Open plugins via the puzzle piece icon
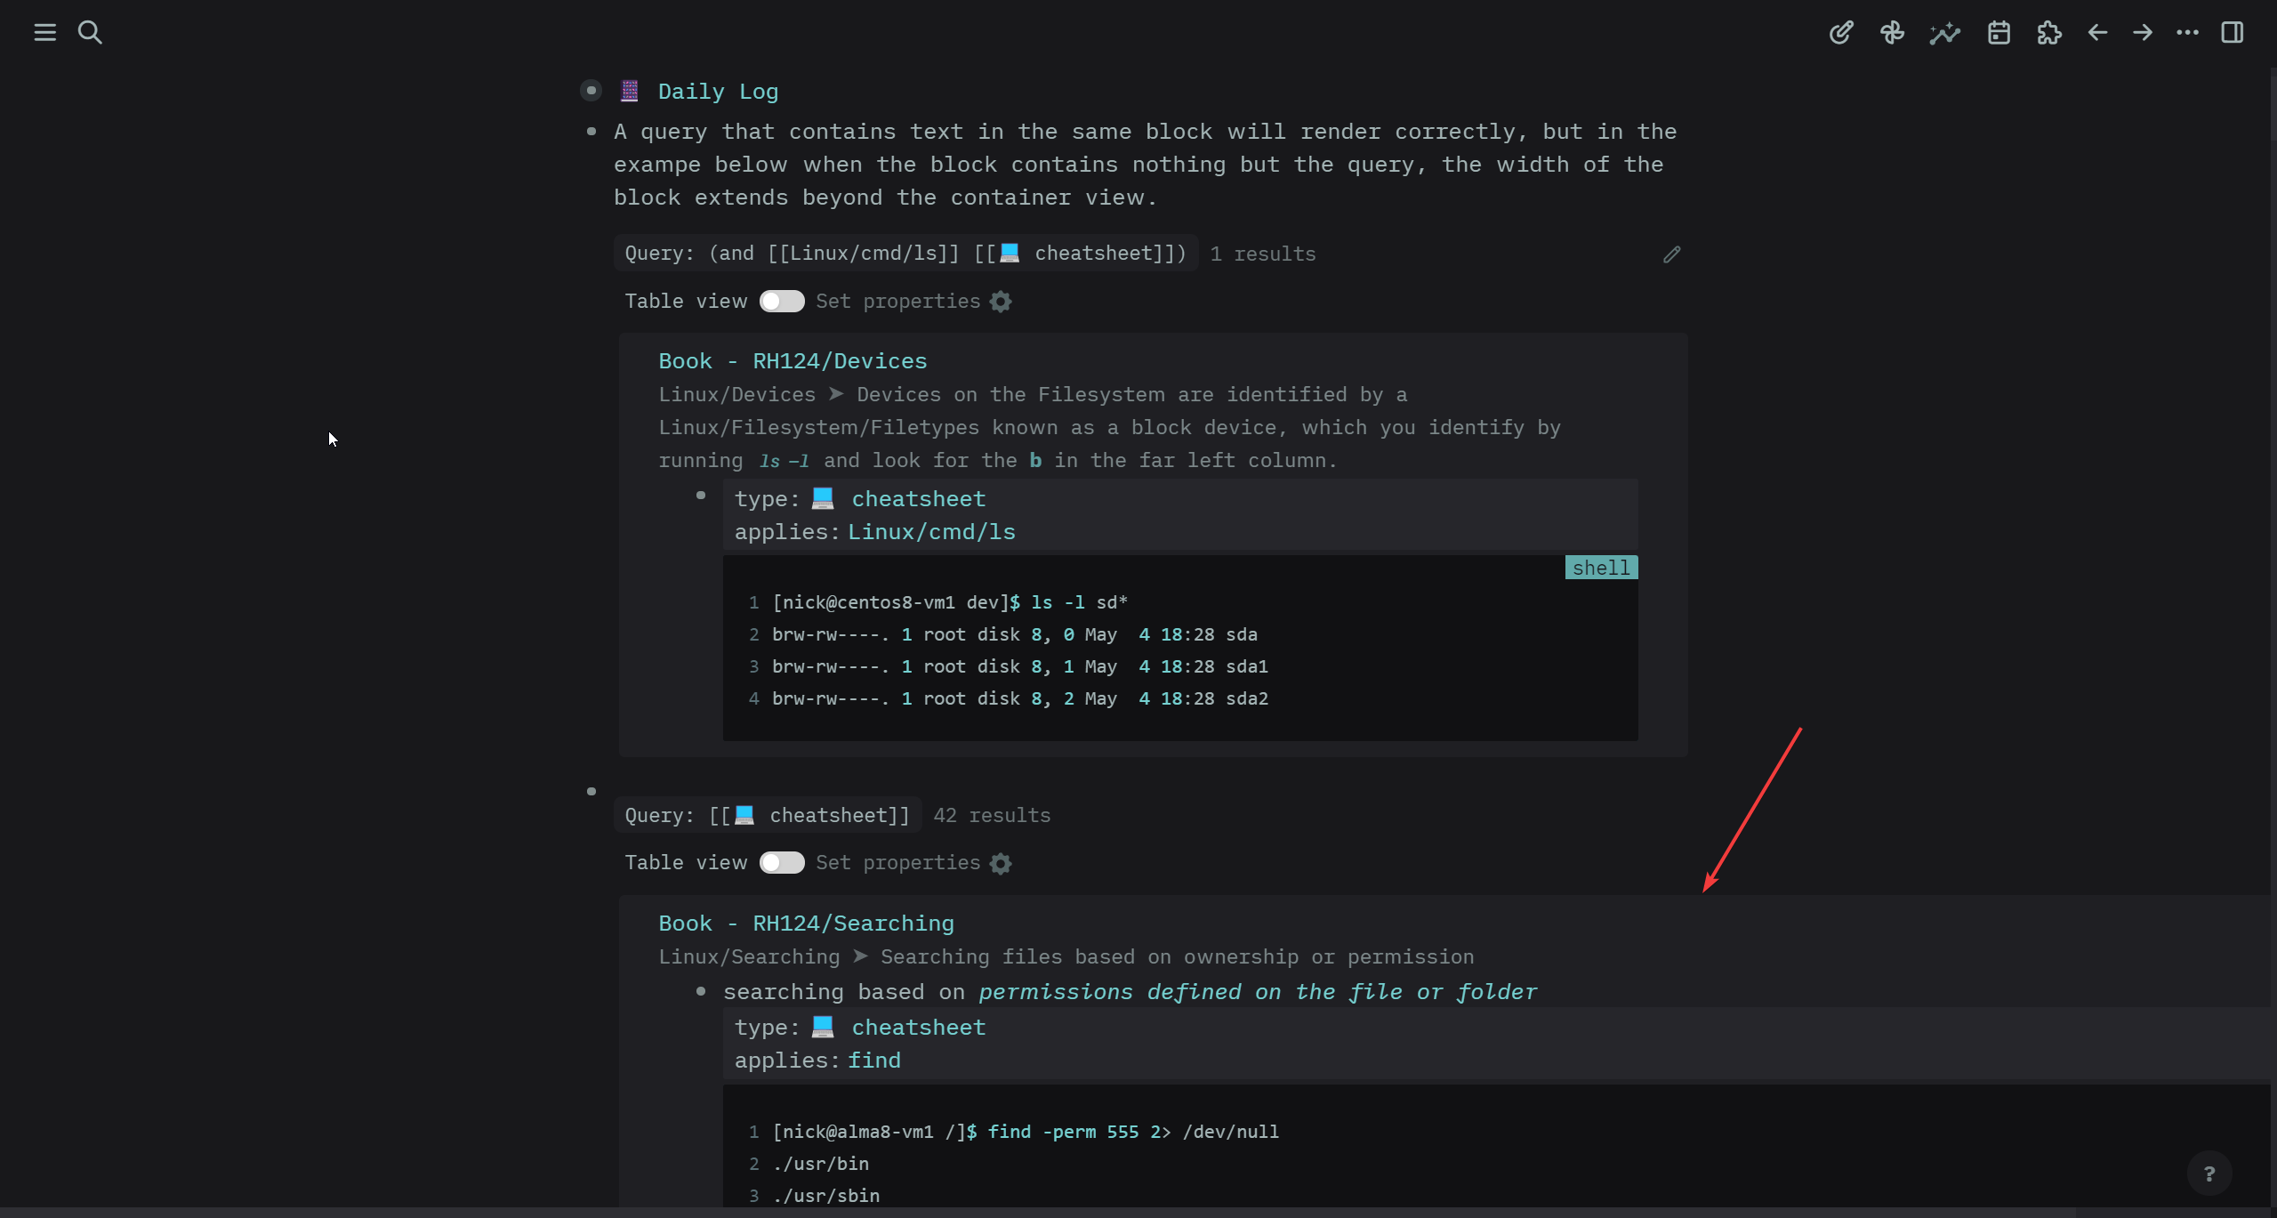The height and width of the screenshot is (1218, 2277). pos(2049,33)
